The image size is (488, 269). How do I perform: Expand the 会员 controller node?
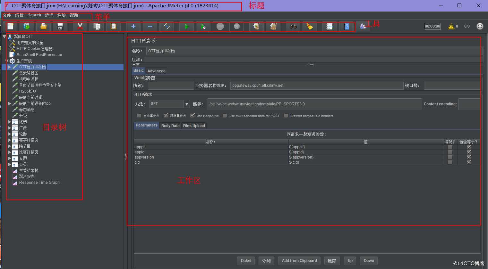click(10, 164)
